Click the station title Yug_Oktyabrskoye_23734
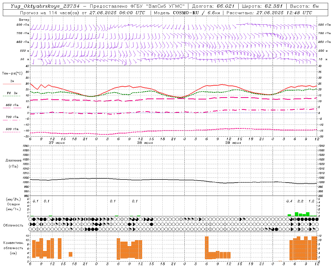The height and width of the screenshot is (266, 332). point(45,6)
